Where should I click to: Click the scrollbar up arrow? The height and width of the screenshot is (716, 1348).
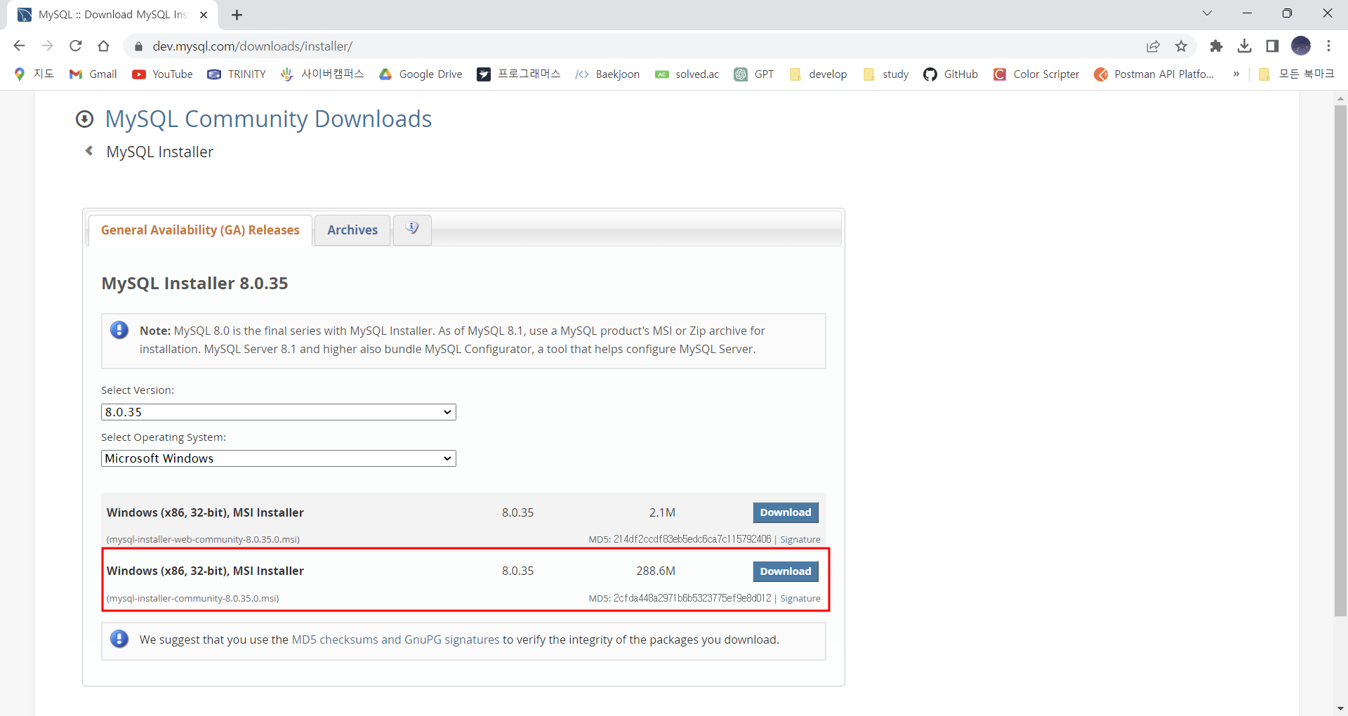coord(1340,99)
